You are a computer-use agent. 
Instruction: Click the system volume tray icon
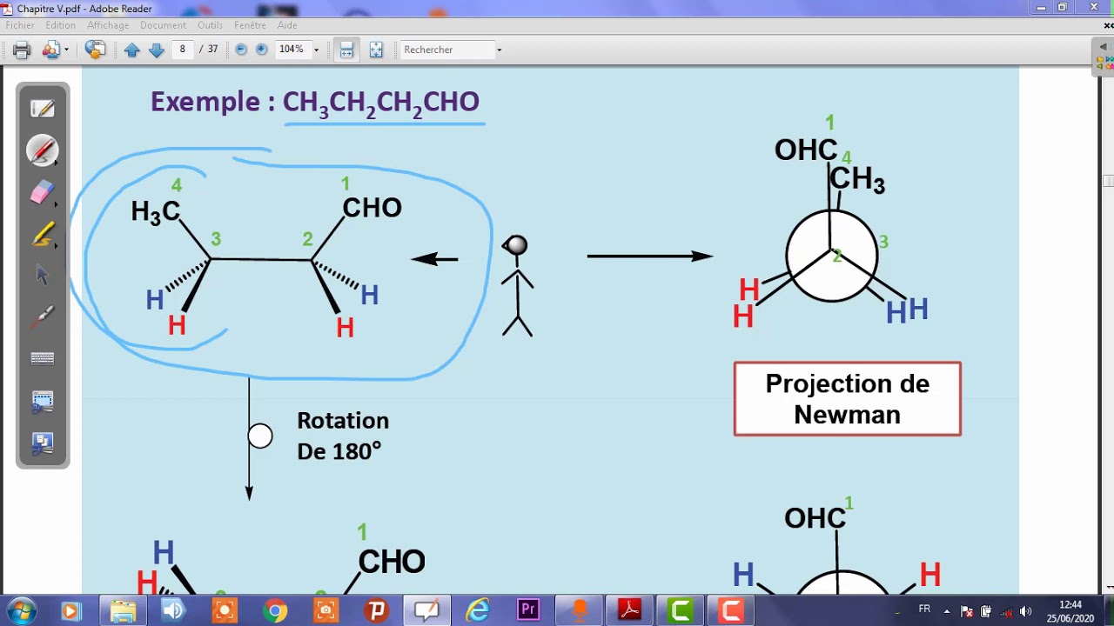pyautogui.click(x=1025, y=610)
